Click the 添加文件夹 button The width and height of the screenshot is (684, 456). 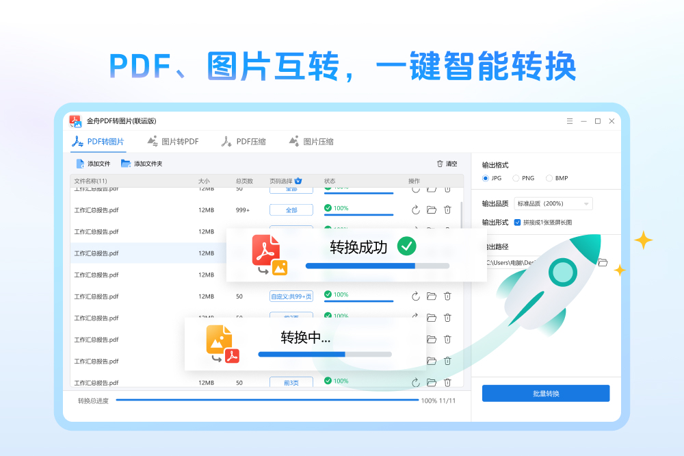click(x=142, y=164)
